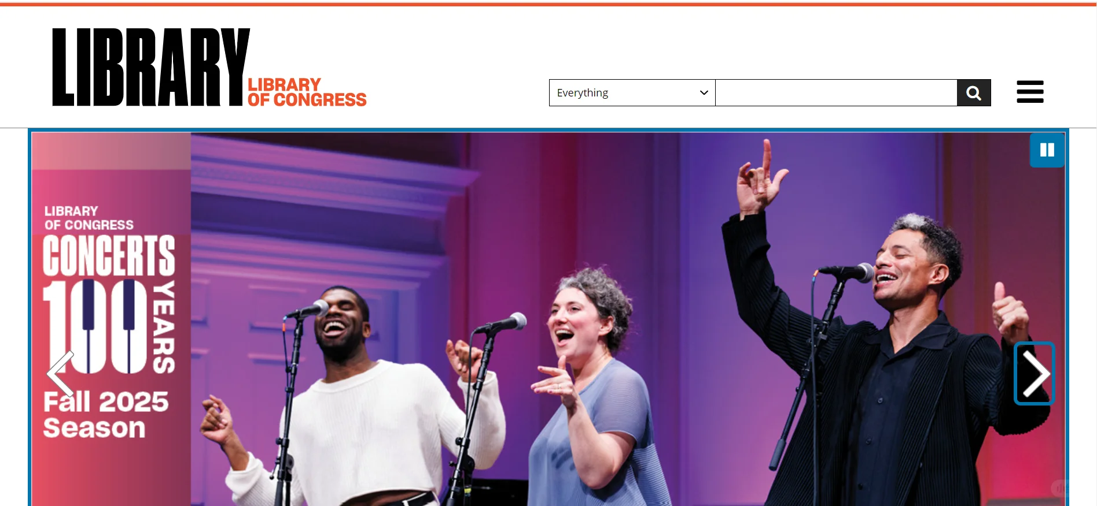The height and width of the screenshot is (506, 1097).
Task: Click the orange Library of Congress wordmark
Action: pyautogui.click(x=307, y=92)
